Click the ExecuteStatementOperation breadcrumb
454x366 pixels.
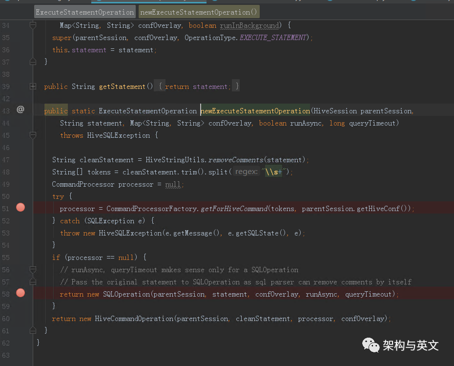(85, 12)
